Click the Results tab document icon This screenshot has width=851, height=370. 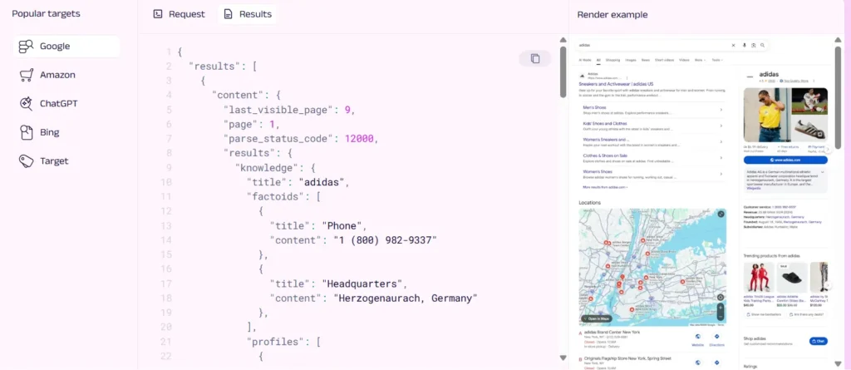pos(229,14)
